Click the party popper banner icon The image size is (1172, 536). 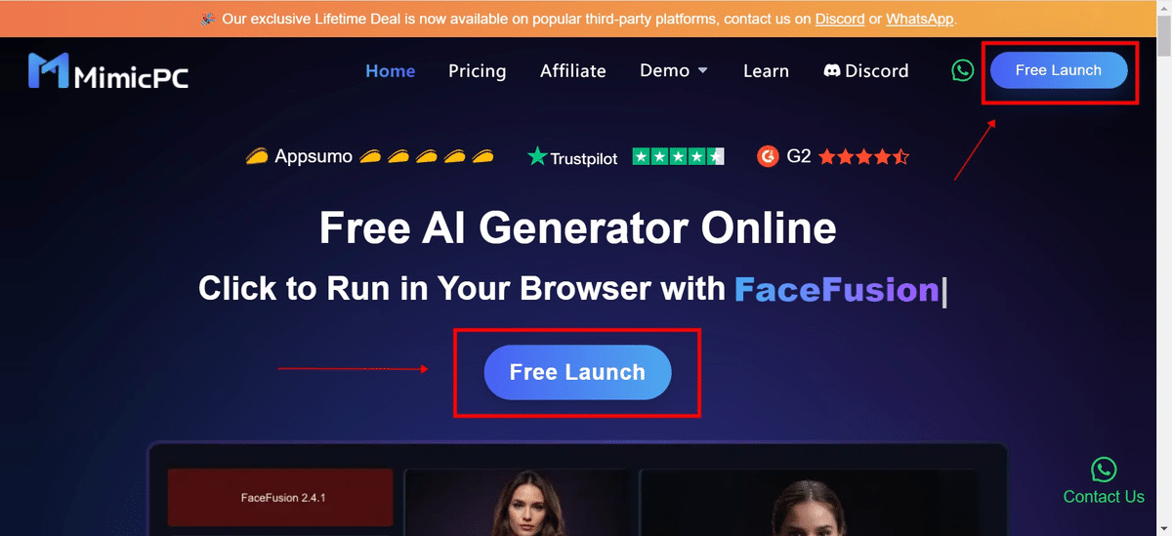[x=207, y=19]
